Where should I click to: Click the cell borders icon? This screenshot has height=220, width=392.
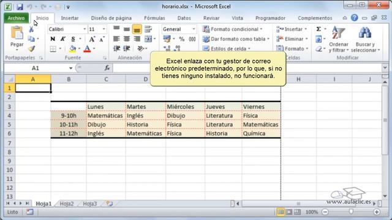click(x=53, y=49)
